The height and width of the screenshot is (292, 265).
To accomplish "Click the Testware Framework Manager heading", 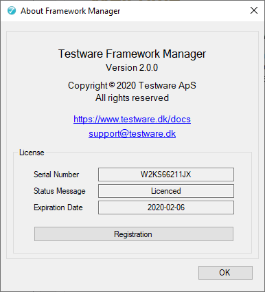I will [132, 54].
